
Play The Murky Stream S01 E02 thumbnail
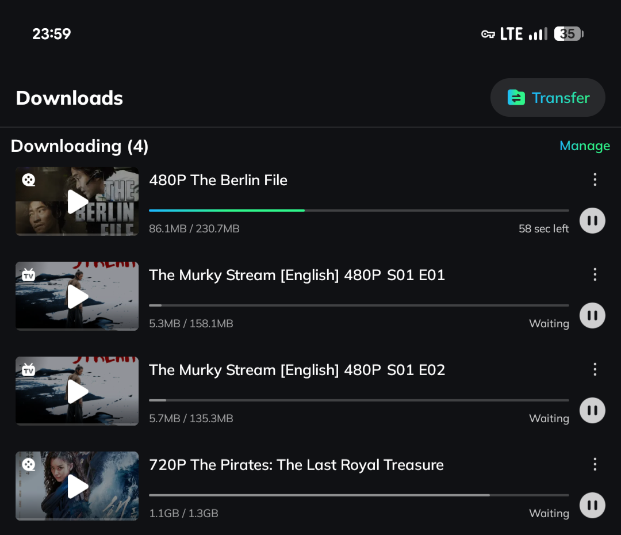[x=77, y=391]
